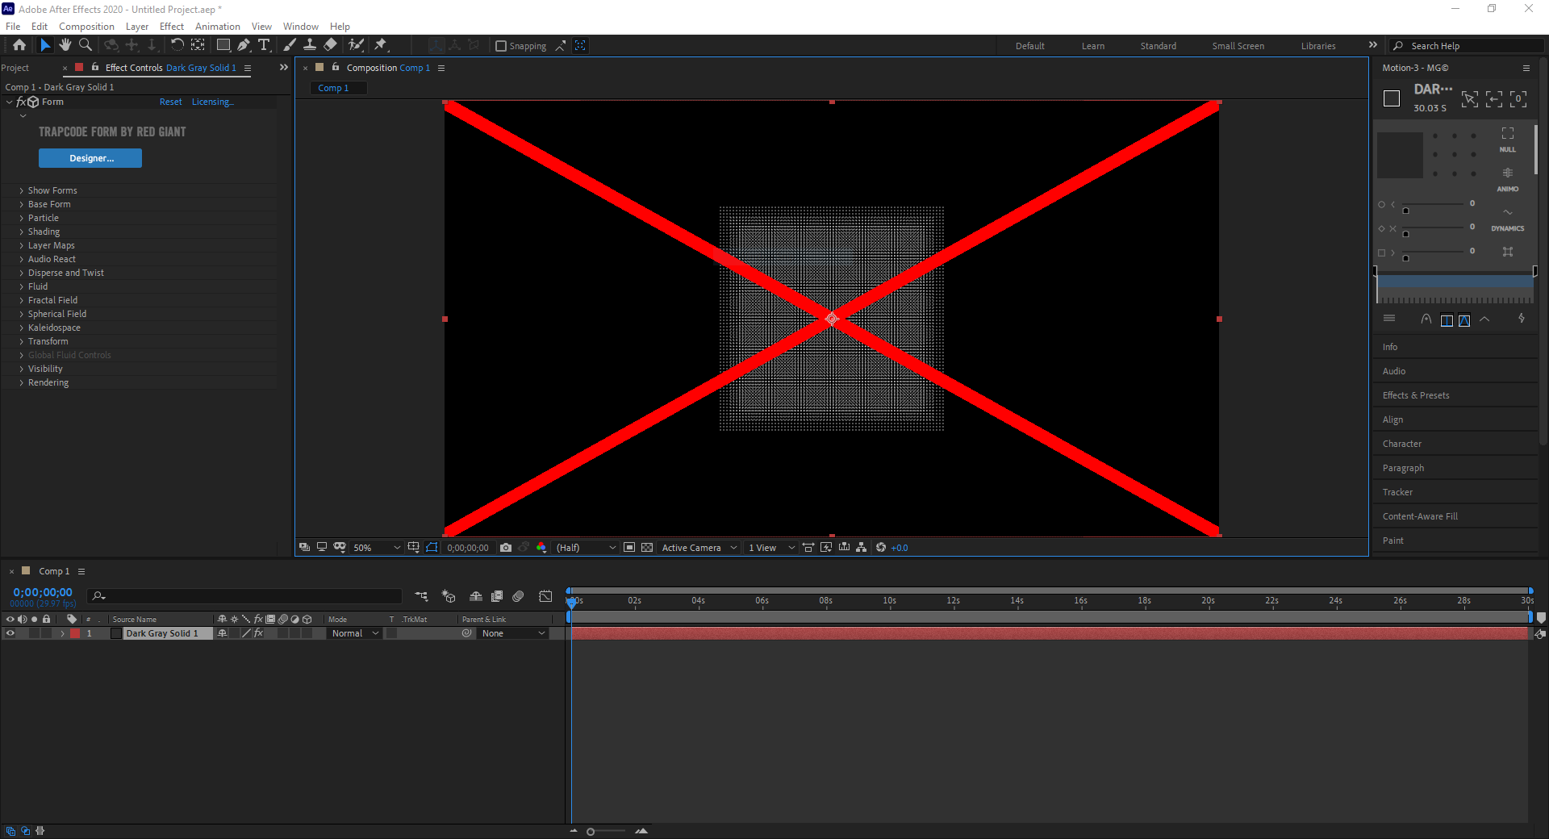Click the Graph Editor icon in timeline
The height and width of the screenshot is (839, 1549).
tap(546, 596)
